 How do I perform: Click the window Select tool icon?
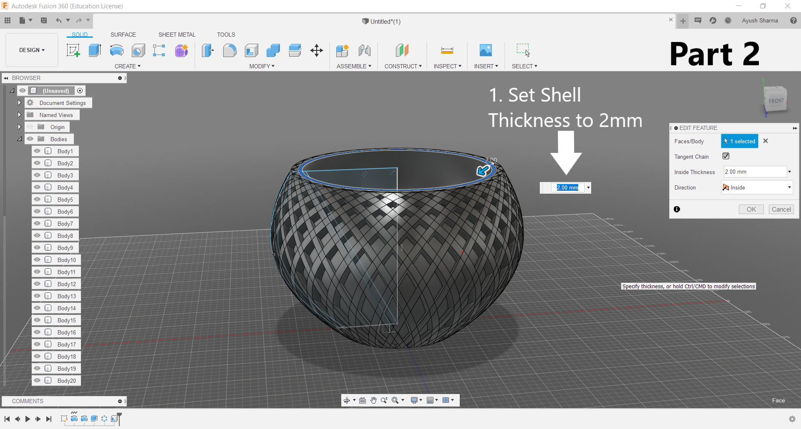point(524,50)
